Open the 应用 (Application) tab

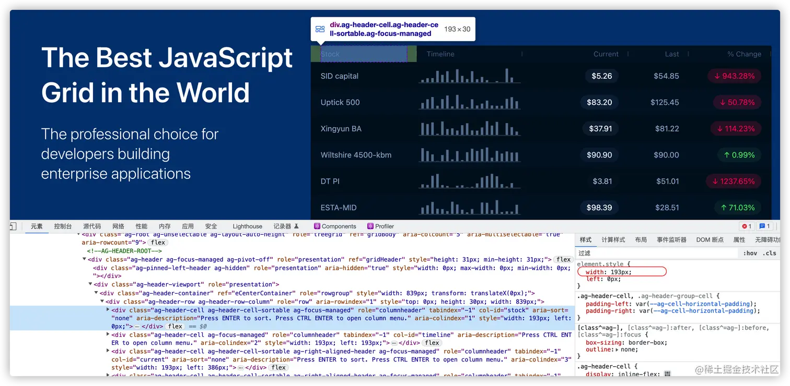pos(188,226)
